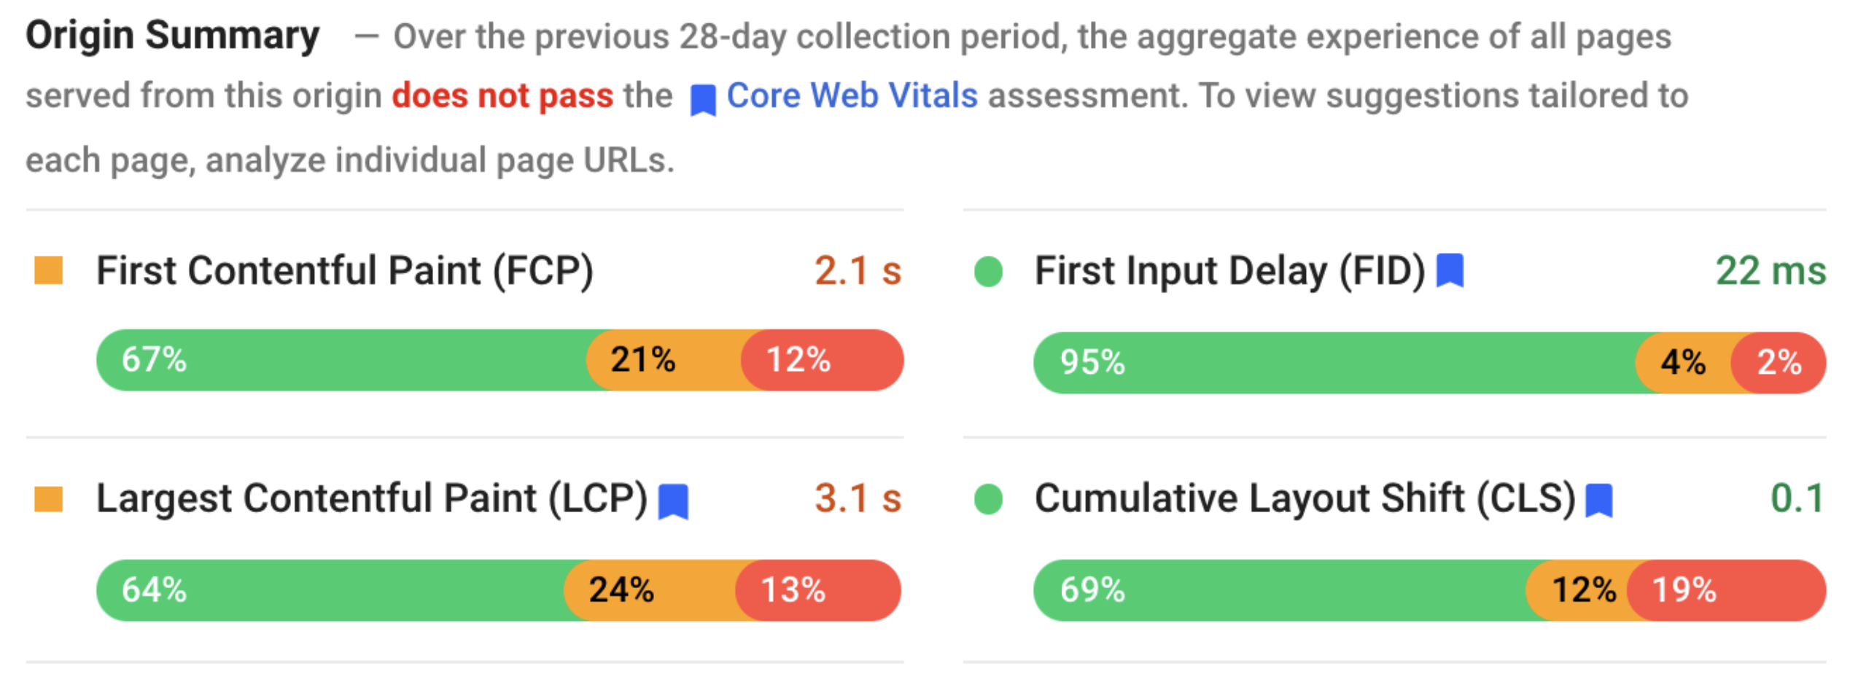Viewport: 1858px width, 682px height.
Task: Click the green circle beside Cumulative Layout Shift
Action: pyautogui.click(x=989, y=499)
